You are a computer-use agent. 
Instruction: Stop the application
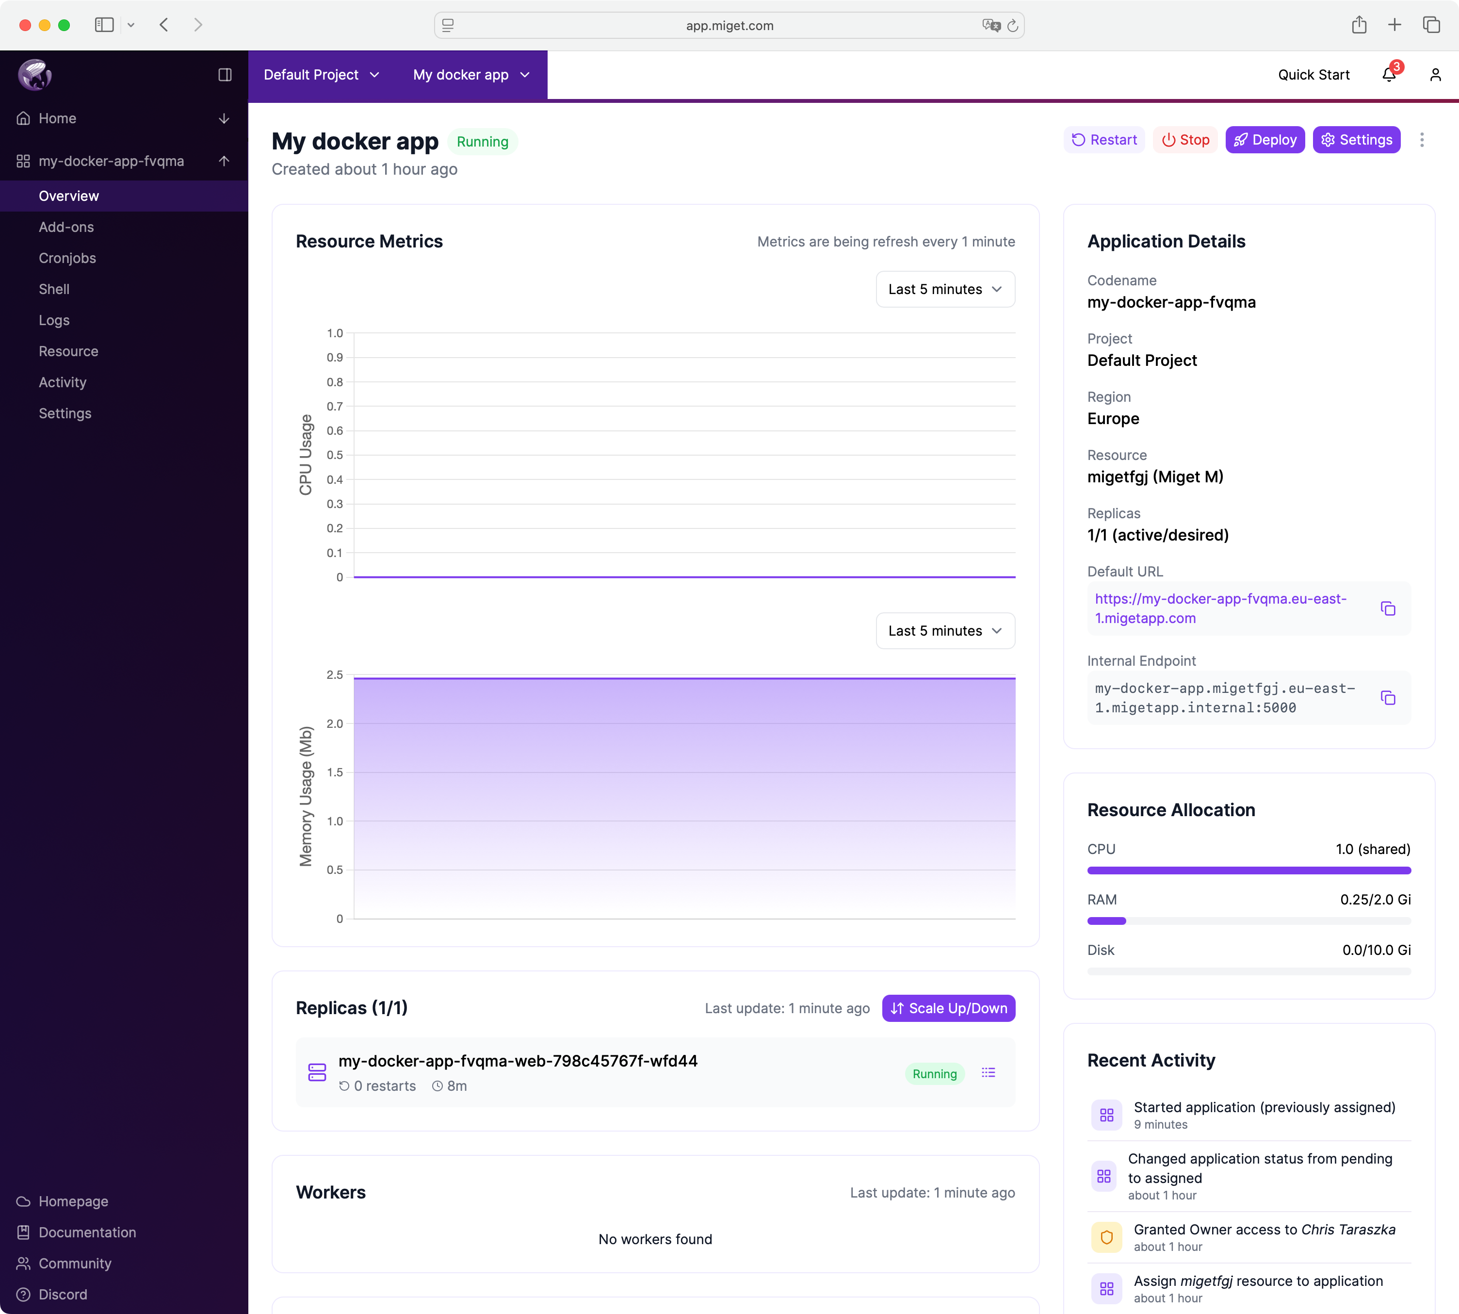click(1185, 140)
